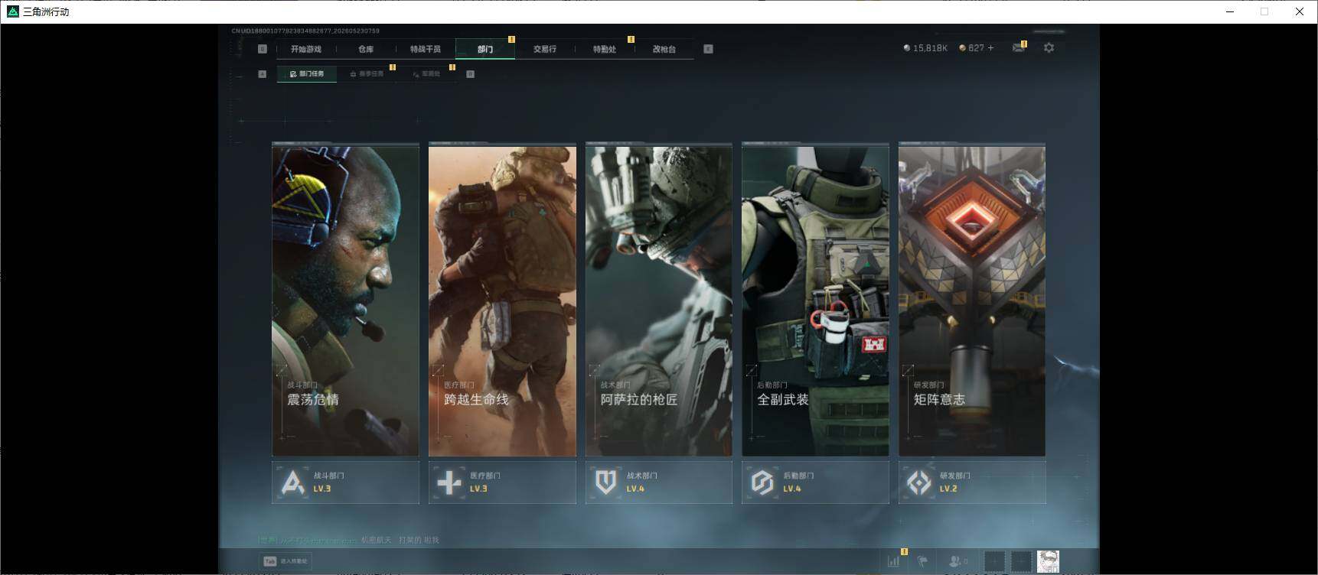Click the 研发部门 diamond emblem icon

point(919,482)
